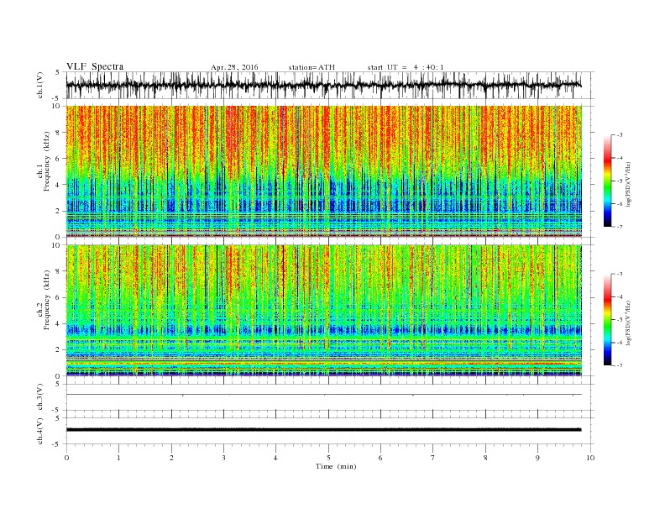
Task: Click tick label "9" on the Time axis
Action: (537, 458)
